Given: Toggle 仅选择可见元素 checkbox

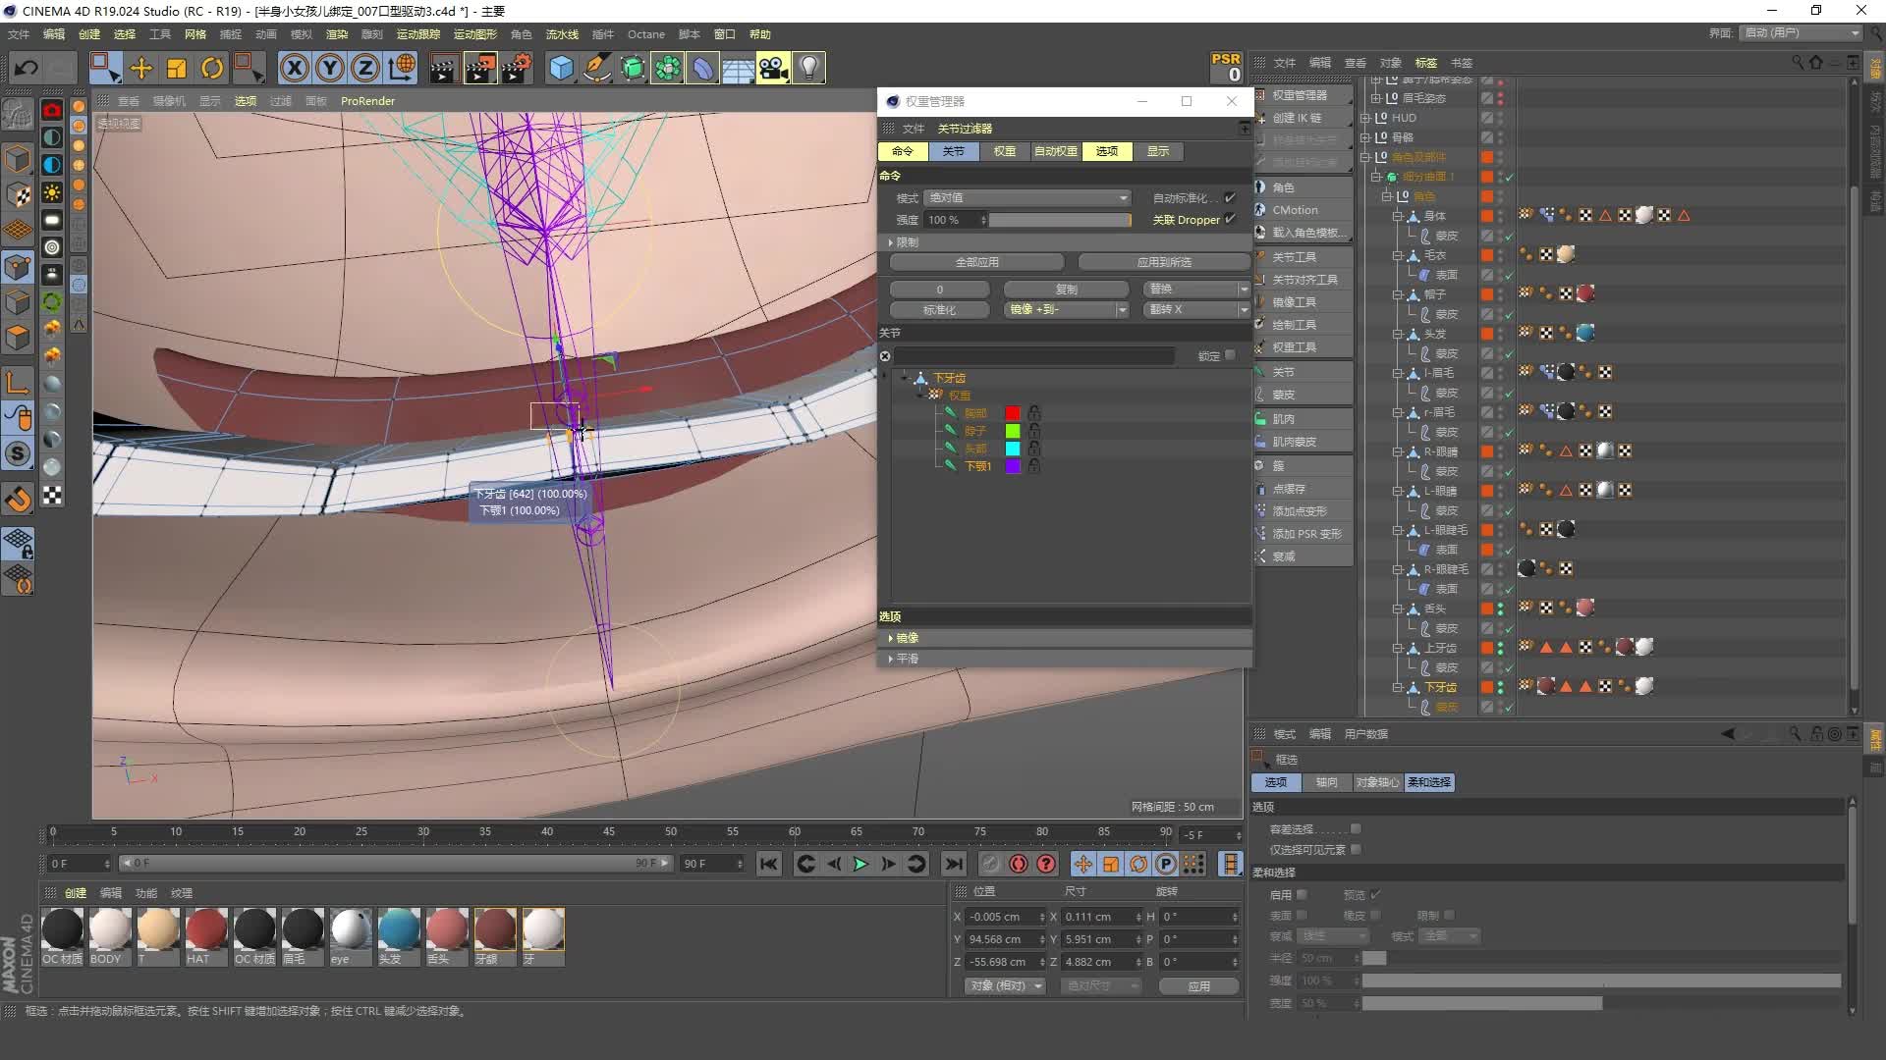Looking at the screenshot, I should pyautogui.click(x=1356, y=850).
